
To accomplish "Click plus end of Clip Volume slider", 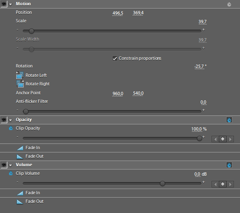I will click(203, 182).
